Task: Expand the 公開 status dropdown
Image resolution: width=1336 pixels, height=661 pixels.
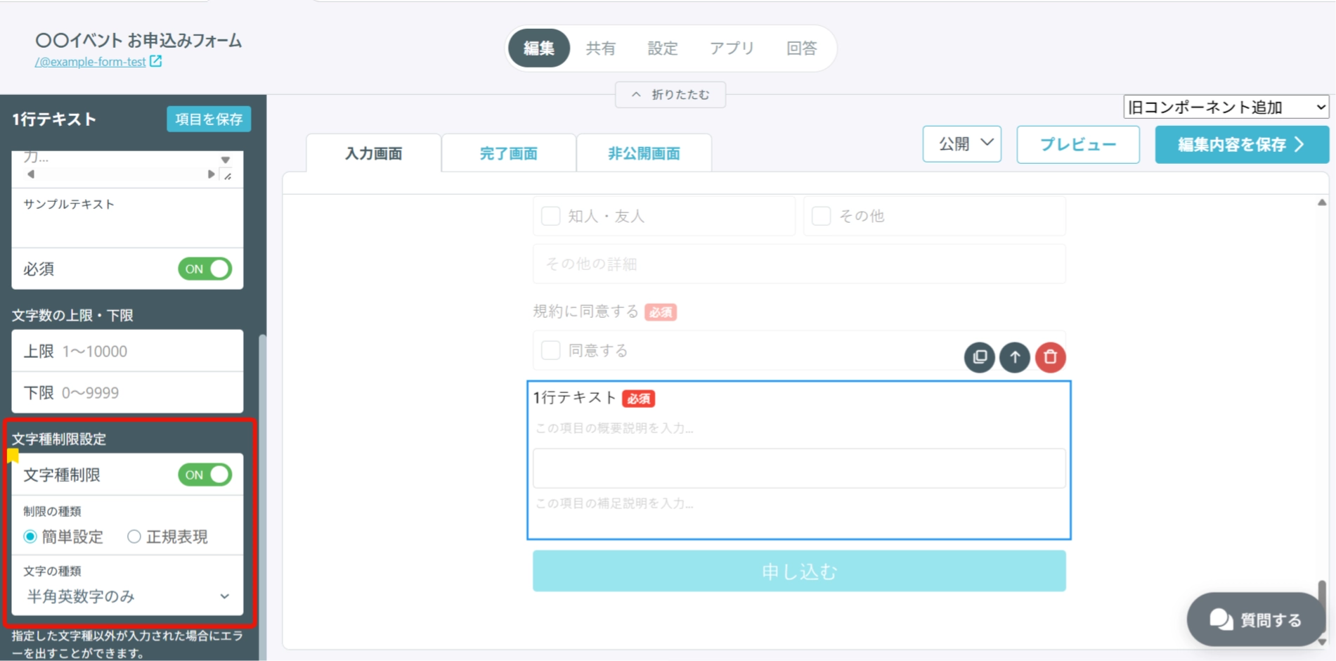Action: 962,144
